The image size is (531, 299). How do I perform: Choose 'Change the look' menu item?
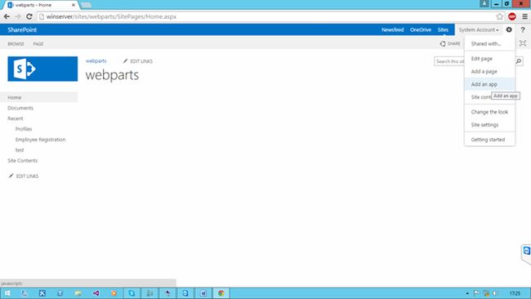tap(489, 112)
